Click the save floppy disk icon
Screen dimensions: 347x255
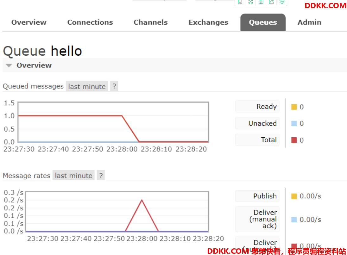coord(261,2)
